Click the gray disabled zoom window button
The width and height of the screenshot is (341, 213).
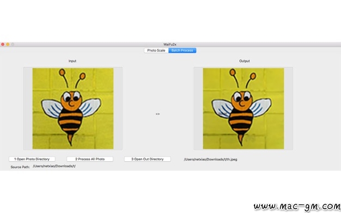click(13, 44)
